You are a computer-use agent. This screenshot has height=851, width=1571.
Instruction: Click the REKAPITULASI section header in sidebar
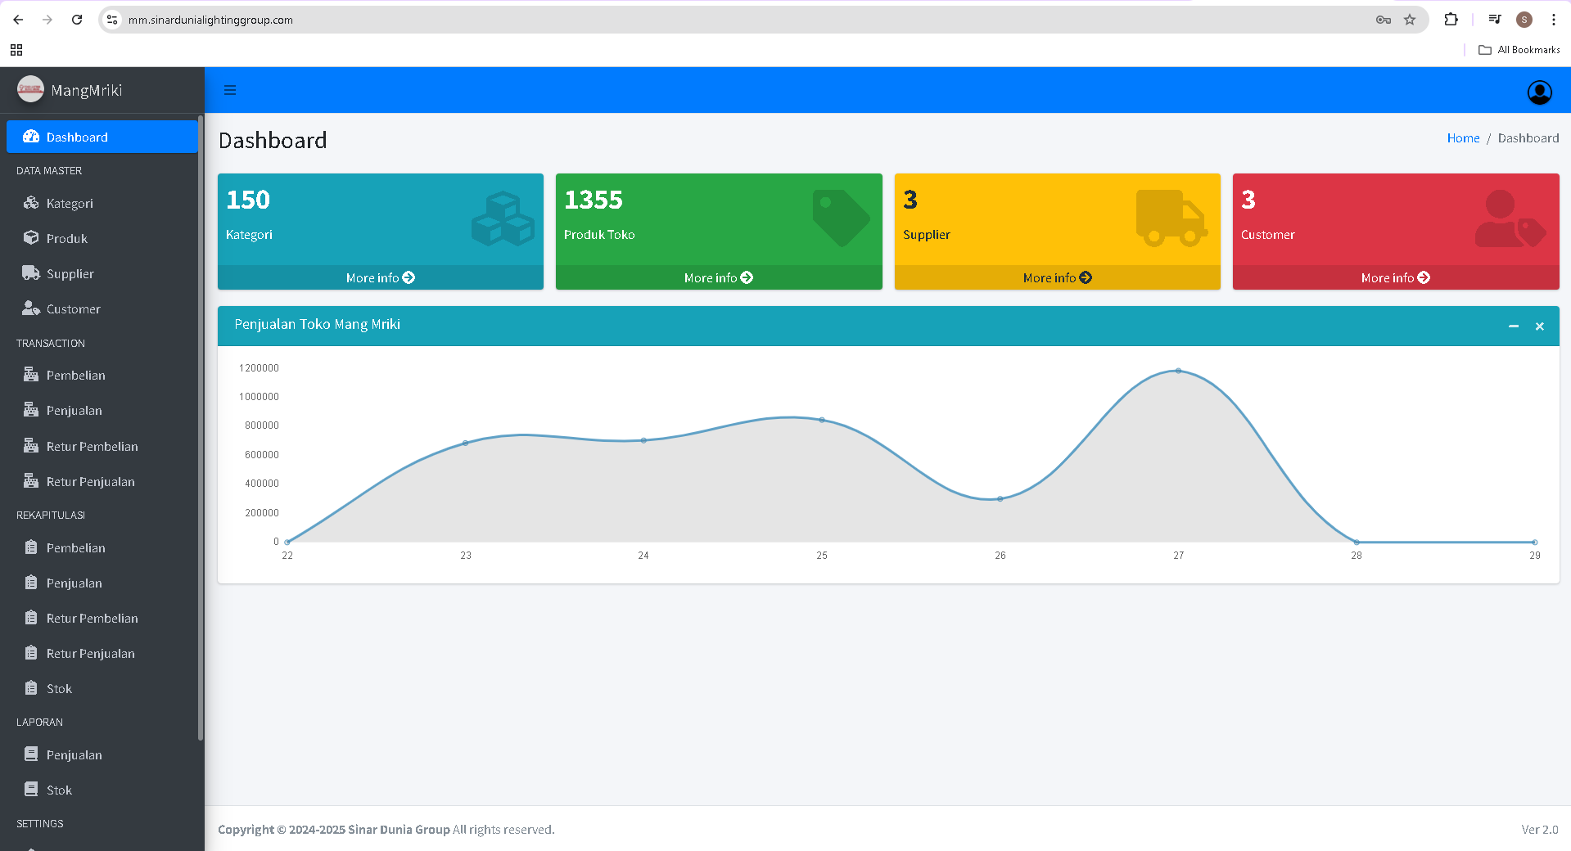(x=51, y=515)
